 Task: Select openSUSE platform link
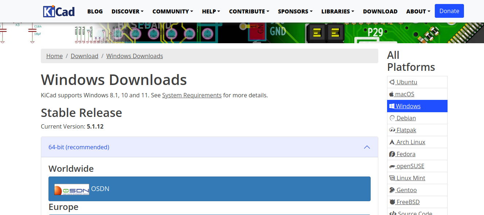click(x=410, y=166)
